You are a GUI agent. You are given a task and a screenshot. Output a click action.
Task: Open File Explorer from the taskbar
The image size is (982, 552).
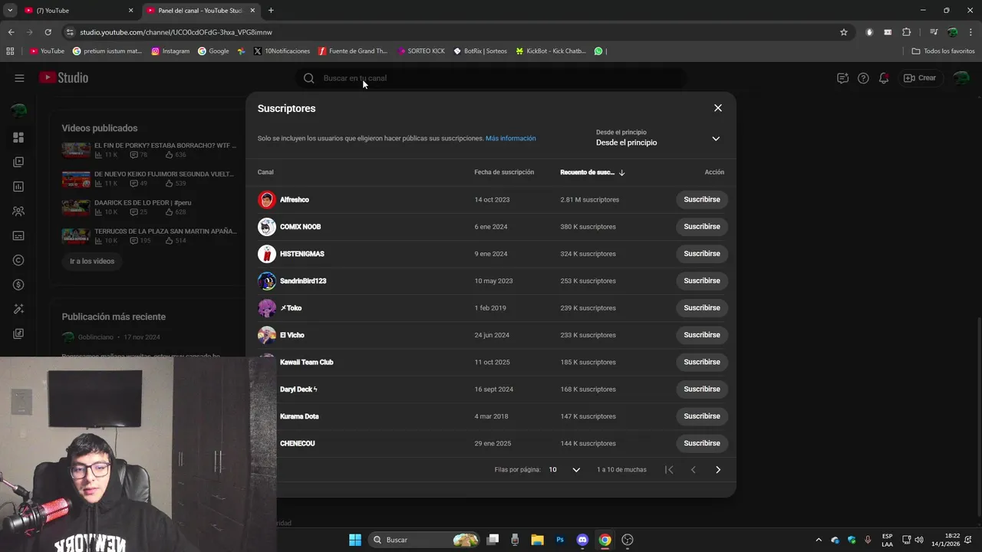coord(537,540)
